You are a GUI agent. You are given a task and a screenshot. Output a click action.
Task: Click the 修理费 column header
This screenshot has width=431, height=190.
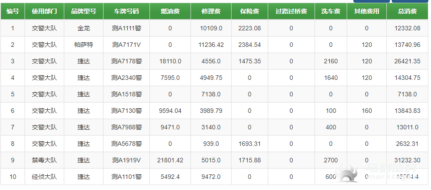pos(211,11)
